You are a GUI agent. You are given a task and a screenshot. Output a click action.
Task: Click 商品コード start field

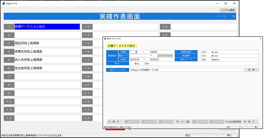point(138,55)
